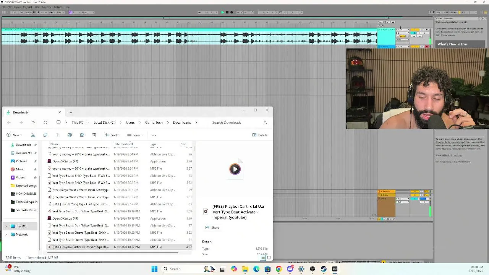Click Search Downloads input field

[x=239, y=122]
